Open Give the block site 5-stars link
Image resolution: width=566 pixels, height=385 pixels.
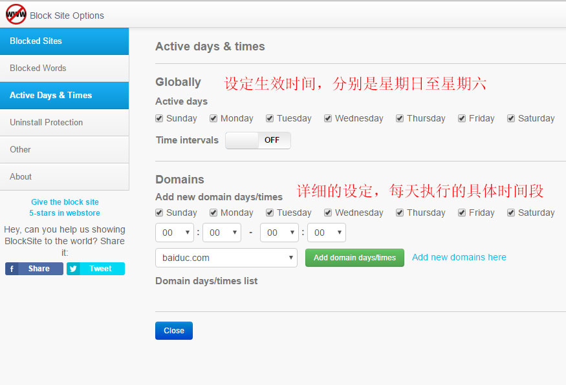pyautogui.click(x=65, y=207)
